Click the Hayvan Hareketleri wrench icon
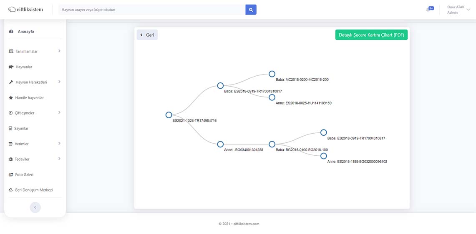This screenshot has height=234, width=476. click(11, 82)
